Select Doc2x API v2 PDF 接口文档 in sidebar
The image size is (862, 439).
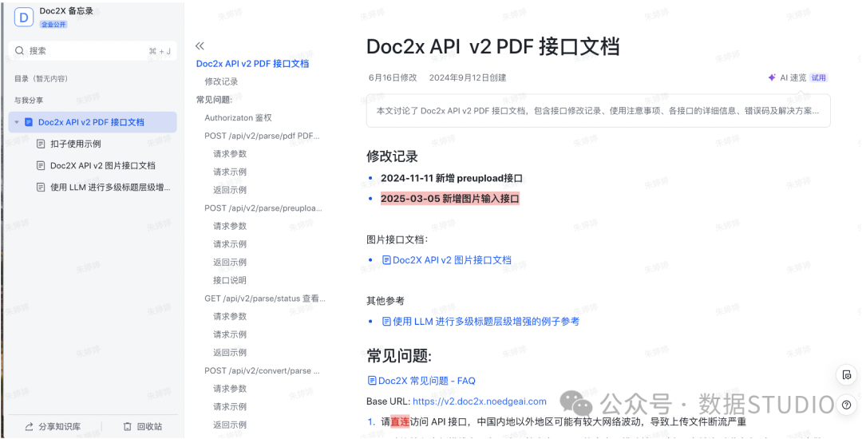pyautogui.click(x=93, y=122)
